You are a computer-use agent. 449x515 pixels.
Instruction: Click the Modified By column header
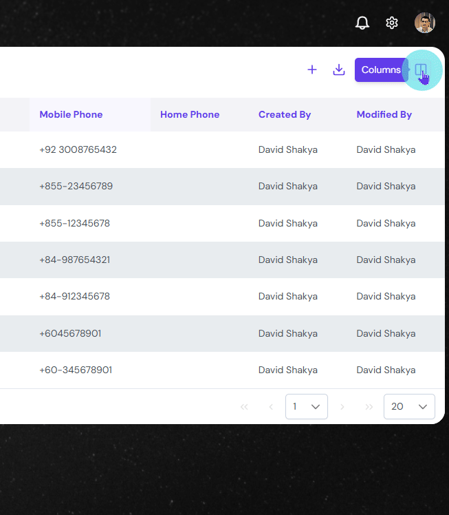(384, 114)
